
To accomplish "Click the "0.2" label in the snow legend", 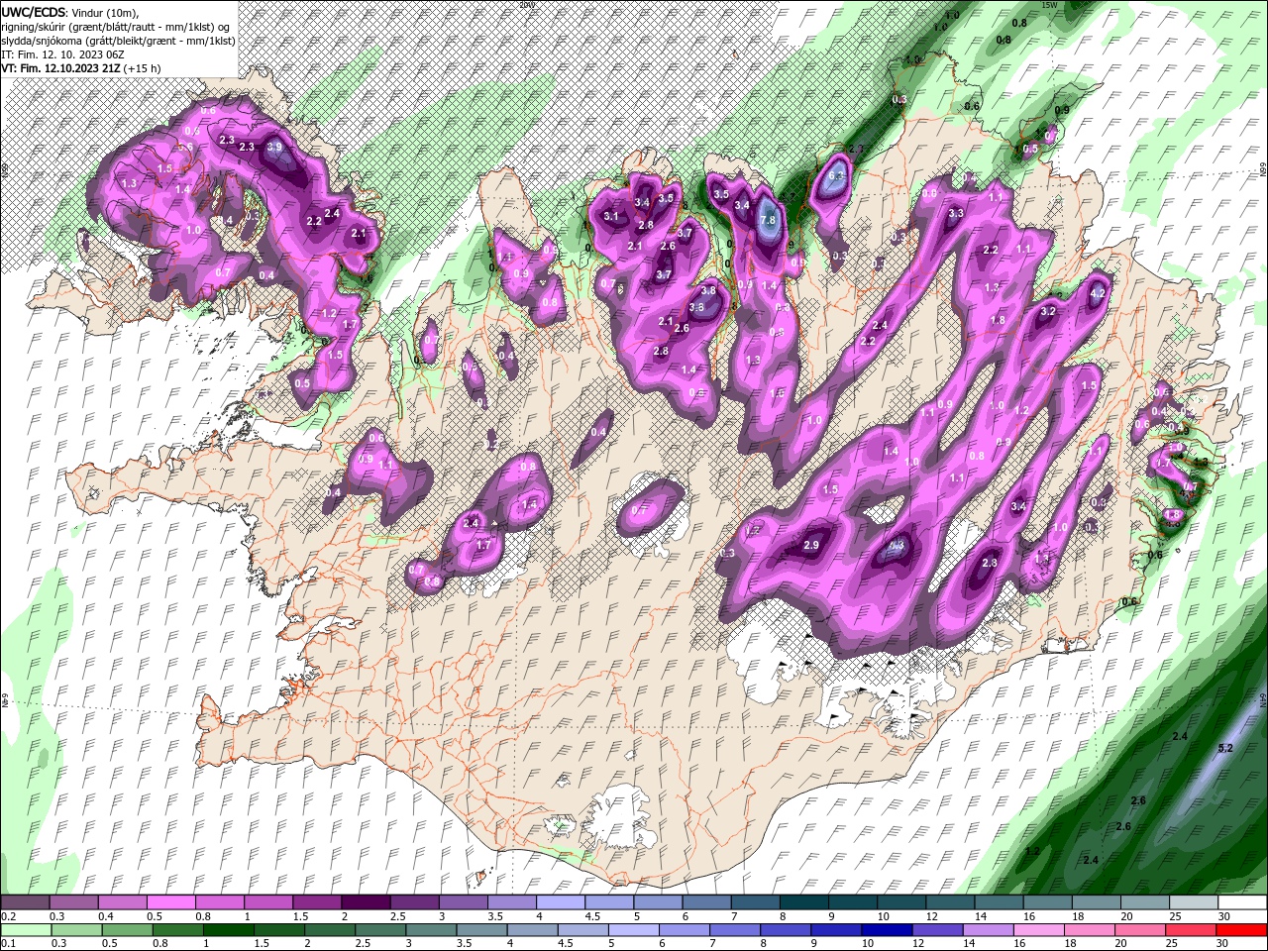I will tap(8, 916).
